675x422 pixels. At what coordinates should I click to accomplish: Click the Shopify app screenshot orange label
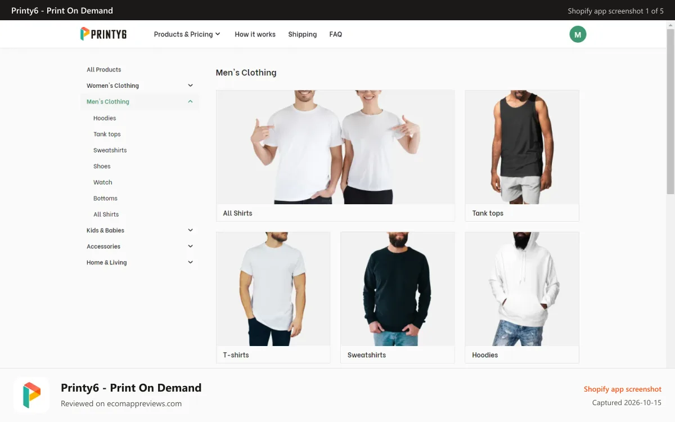[622, 389]
